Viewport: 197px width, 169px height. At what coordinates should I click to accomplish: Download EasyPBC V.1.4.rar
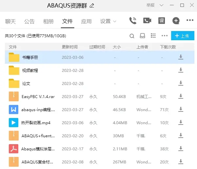181,96
